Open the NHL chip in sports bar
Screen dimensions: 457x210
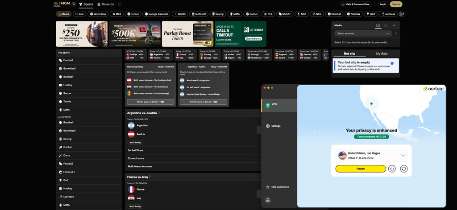[x=316, y=14]
